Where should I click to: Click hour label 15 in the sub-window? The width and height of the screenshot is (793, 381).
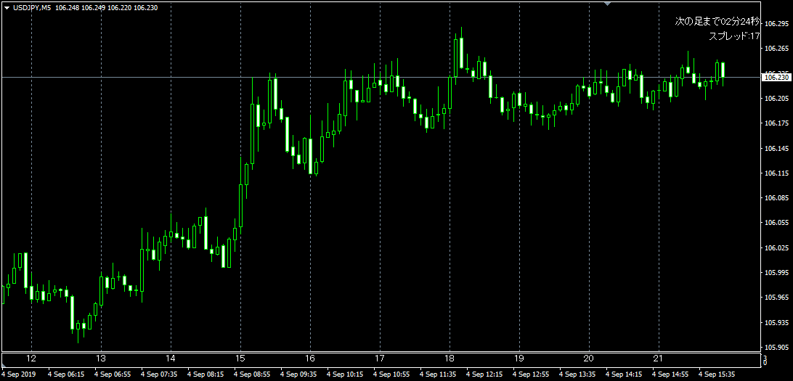[240, 359]
